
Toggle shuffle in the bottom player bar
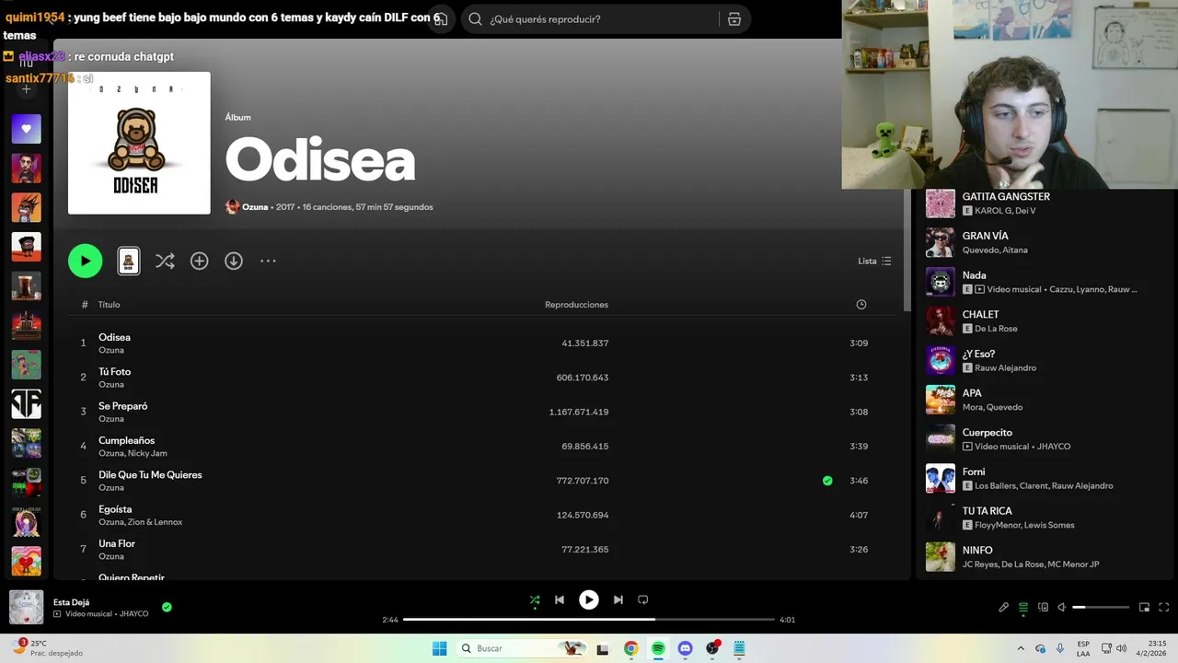[x=535, y=599]
